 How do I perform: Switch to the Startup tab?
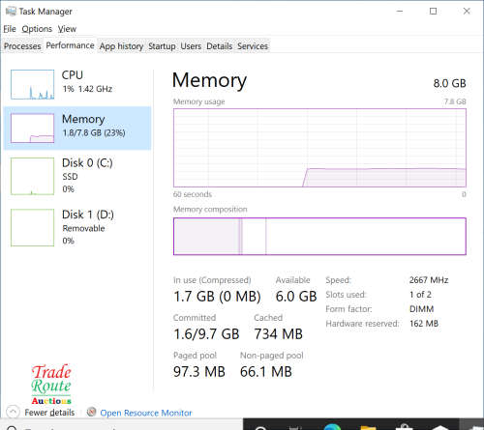pyautogui.click(x=162, y=46)
